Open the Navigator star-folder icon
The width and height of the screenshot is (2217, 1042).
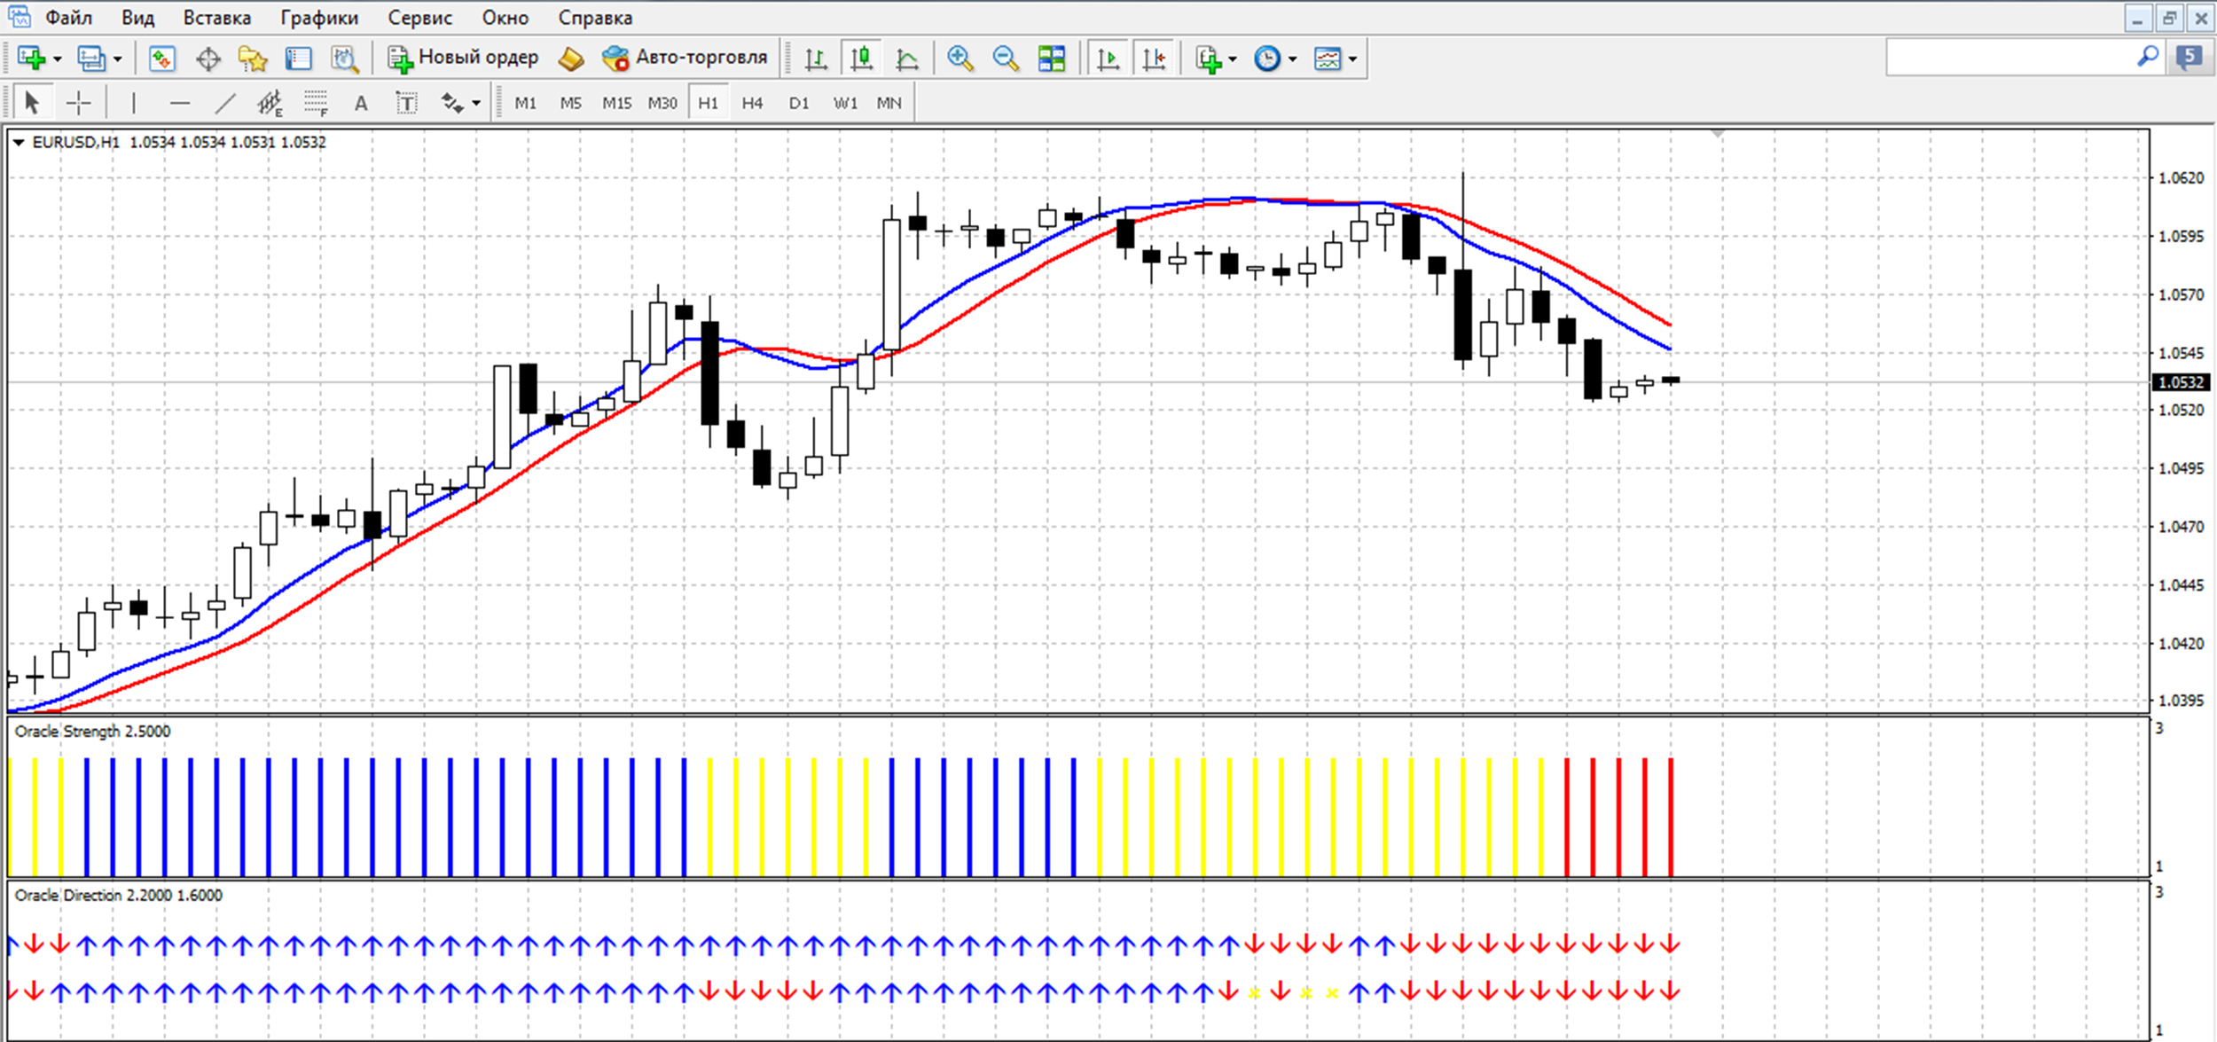[x=254, y=59]
